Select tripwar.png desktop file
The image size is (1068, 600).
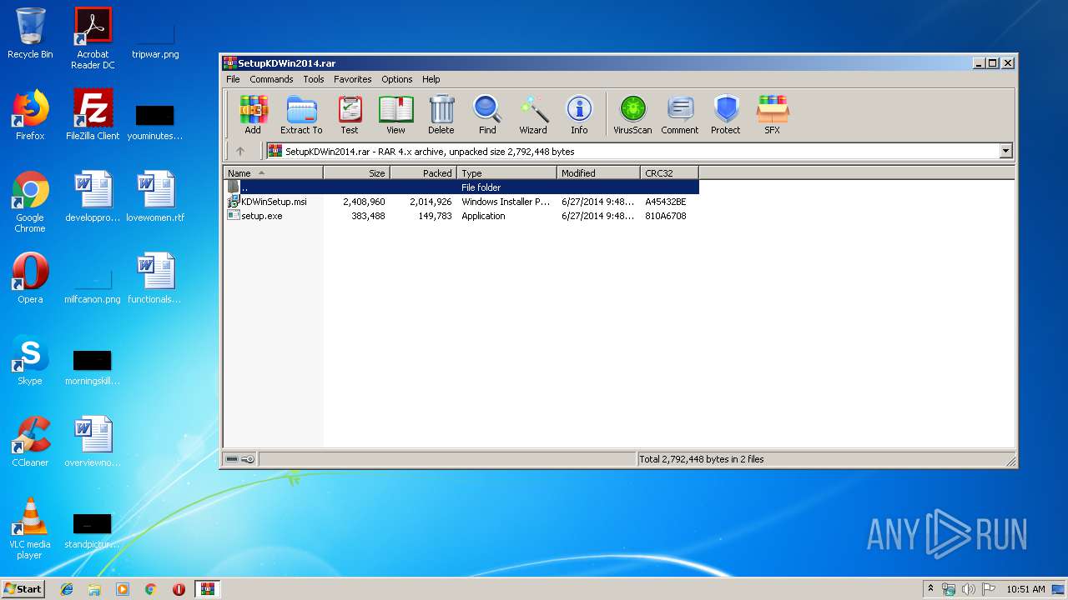pyautogui.click(x=155, y=37)
